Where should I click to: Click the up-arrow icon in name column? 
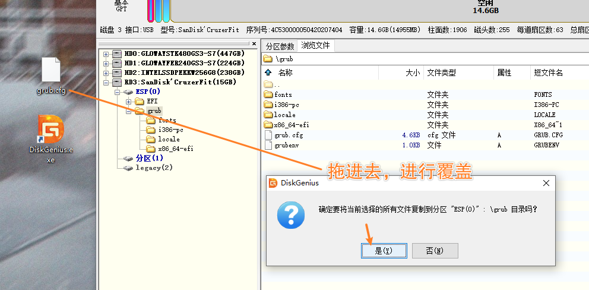[268, 72]
